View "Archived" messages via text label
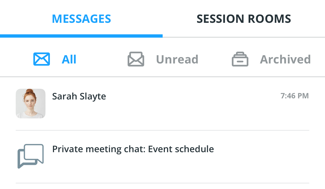Screen dimensions: 325x189 (285, 60)
